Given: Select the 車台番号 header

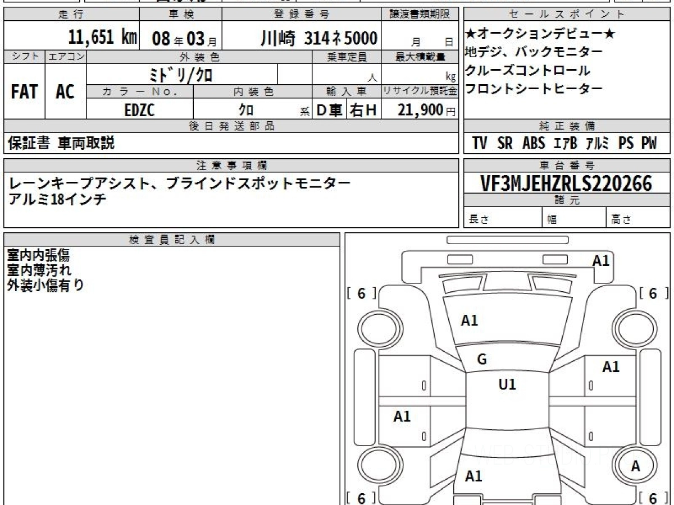Looking at the screenshot, I should [x=567, y=166].
